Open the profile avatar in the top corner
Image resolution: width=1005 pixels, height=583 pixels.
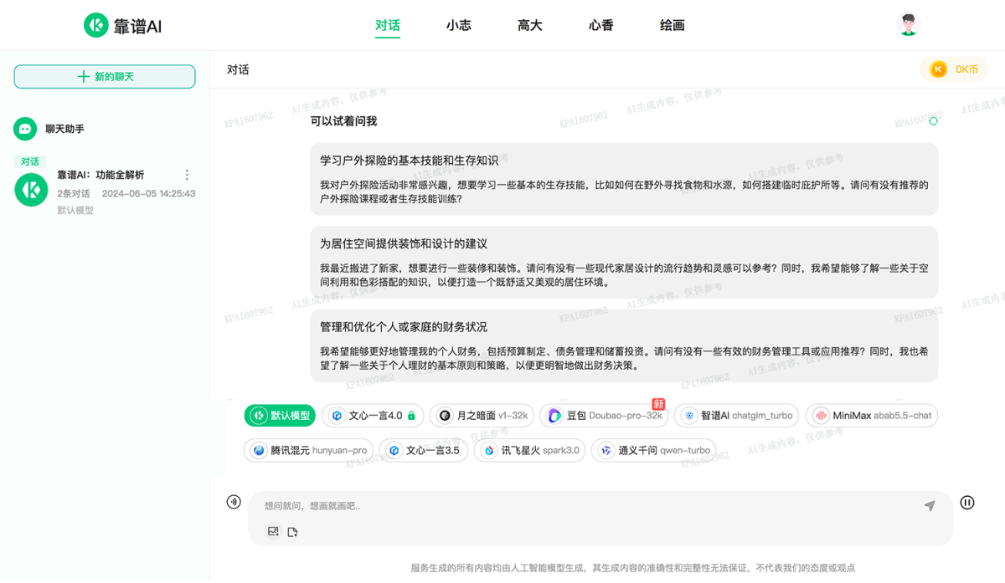click(907, 23)
